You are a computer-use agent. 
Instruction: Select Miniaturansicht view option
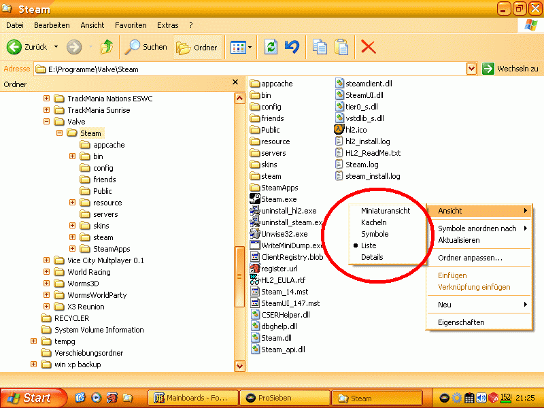(386, 211)
